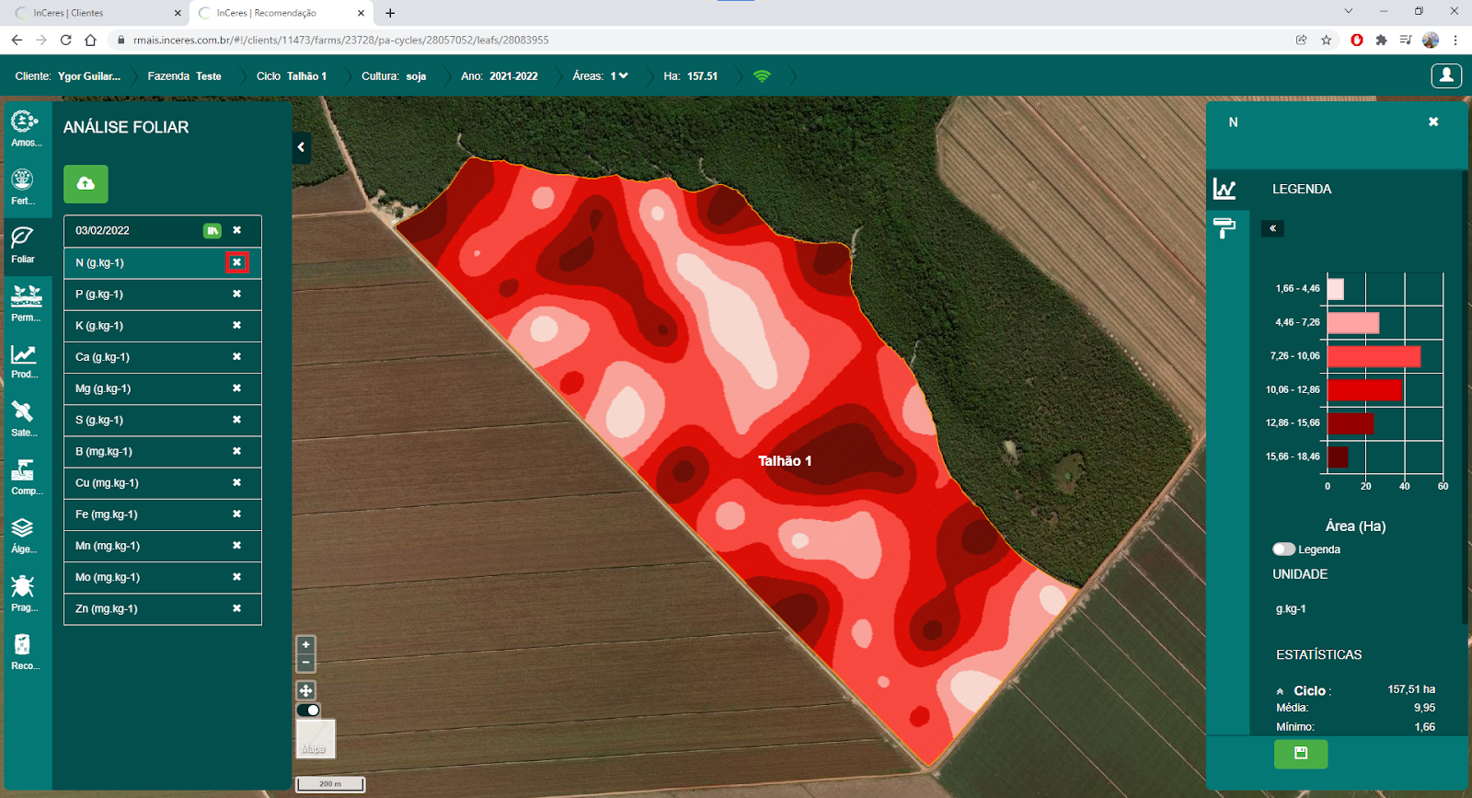Click the Talhão 1 field label
Image resolution: width=1472 pixels, height=798 pixels.
(785, 461)
